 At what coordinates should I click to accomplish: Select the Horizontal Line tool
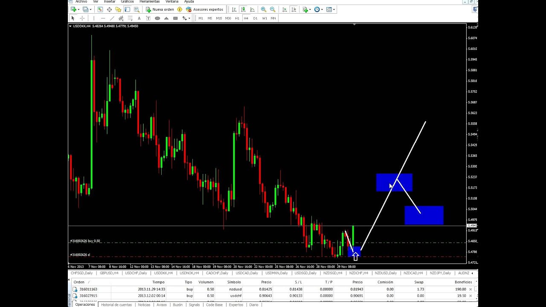(x=103, y=18)
